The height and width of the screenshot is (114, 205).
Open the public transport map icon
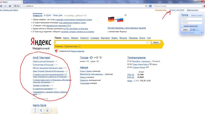point(47,110)
